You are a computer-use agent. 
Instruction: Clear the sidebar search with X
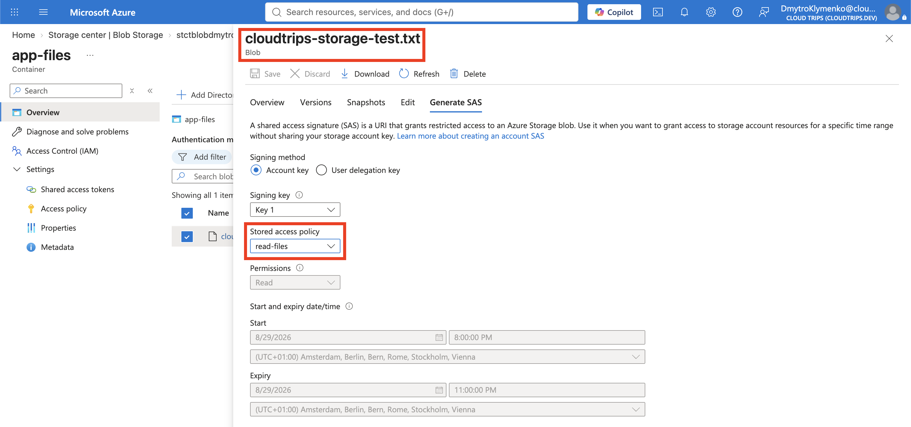coord(132,91)
